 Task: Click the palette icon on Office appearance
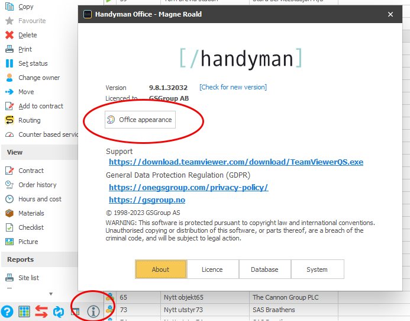click(111, 120)
